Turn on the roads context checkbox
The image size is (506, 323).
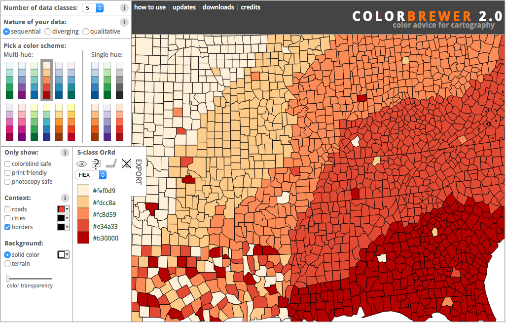[x=7, y=209]
